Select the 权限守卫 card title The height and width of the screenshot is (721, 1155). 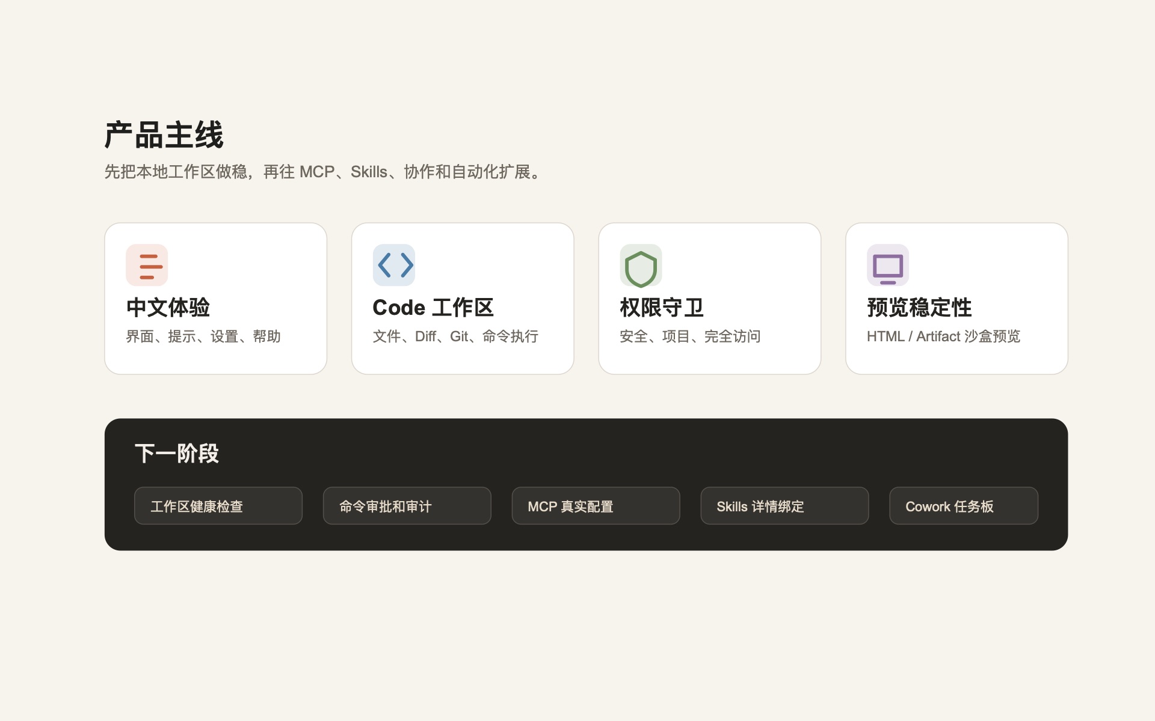(662, 308)
